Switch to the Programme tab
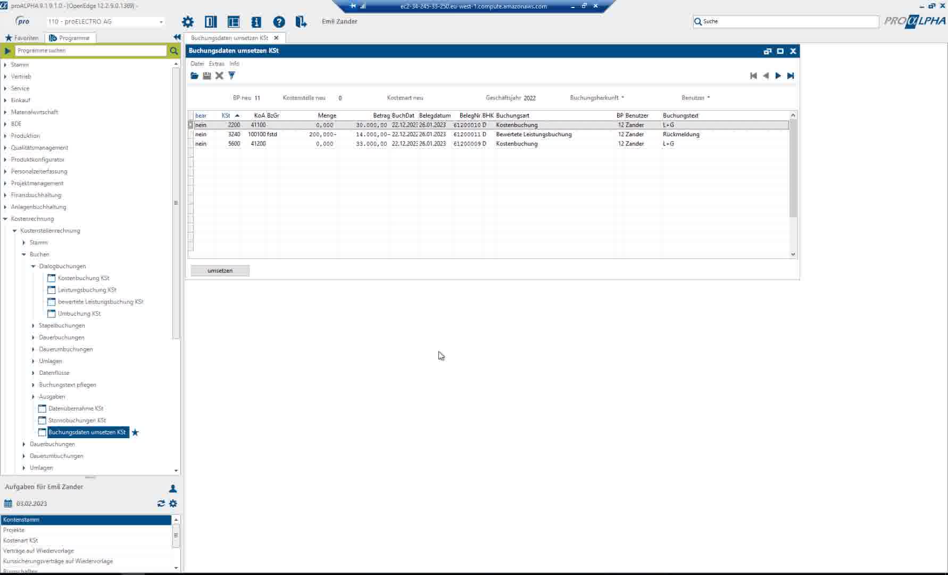Viewport: 948px width, 575px height. coord(70,38)
